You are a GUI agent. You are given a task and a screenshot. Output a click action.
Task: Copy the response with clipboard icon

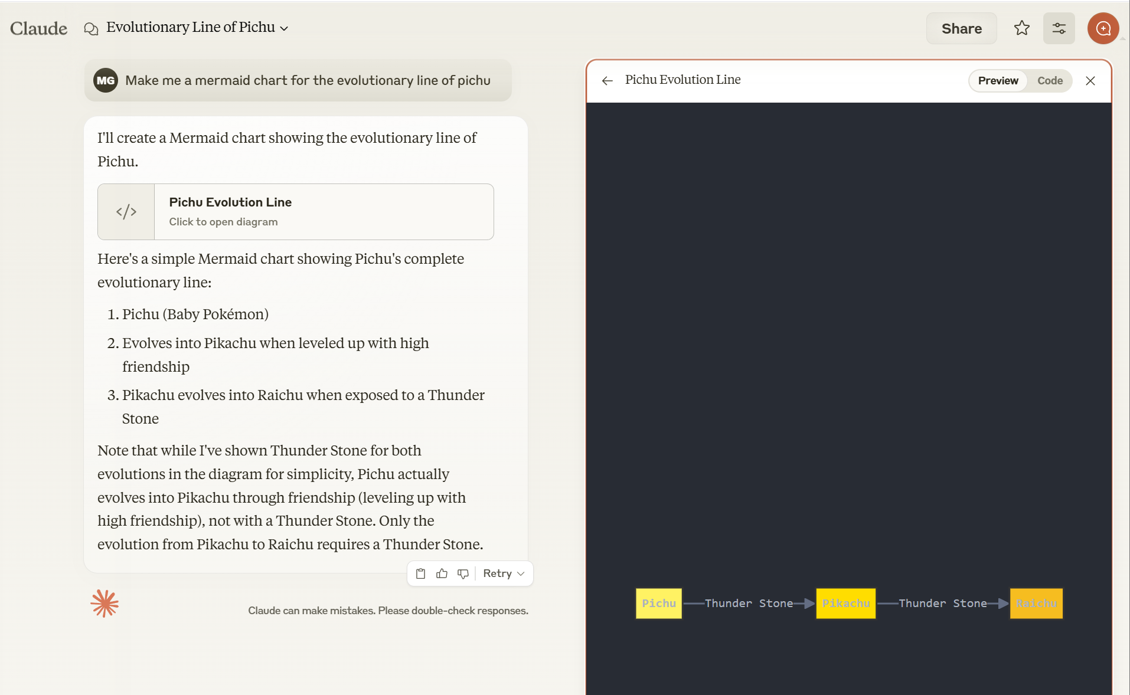(x=420, y=573)
